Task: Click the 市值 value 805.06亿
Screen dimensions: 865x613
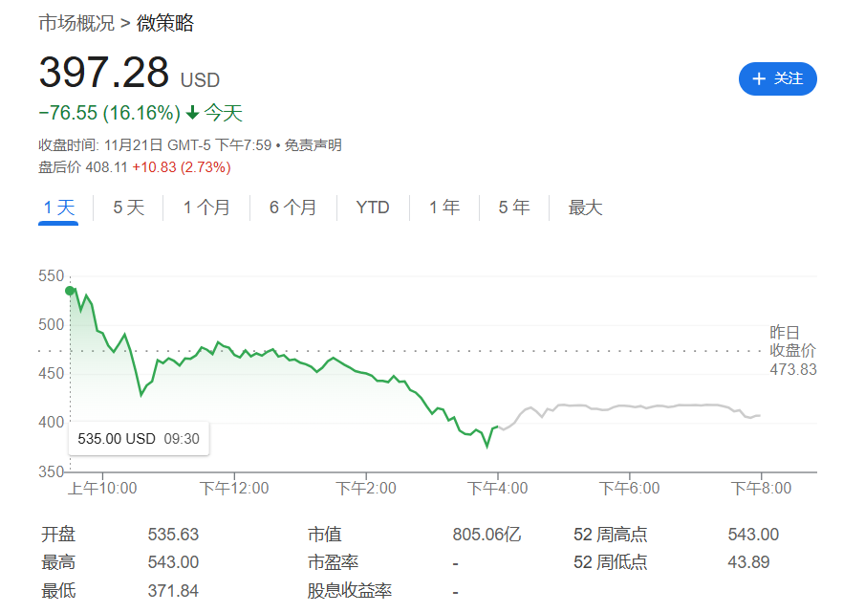Action: click(487, 535)
